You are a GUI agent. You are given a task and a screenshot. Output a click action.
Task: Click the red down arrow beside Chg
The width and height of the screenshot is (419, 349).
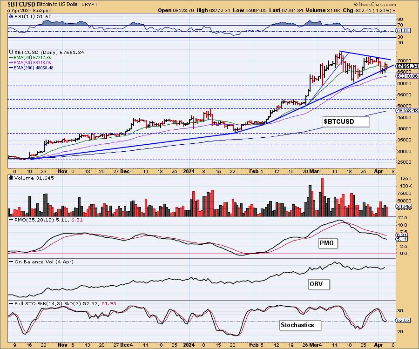394,11
